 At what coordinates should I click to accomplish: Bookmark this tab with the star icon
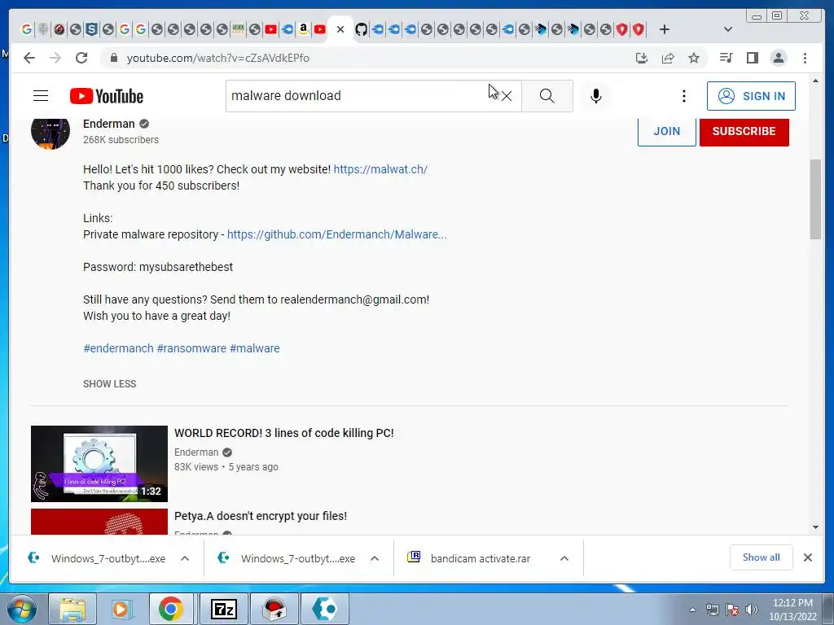click(x=694, y=58)
